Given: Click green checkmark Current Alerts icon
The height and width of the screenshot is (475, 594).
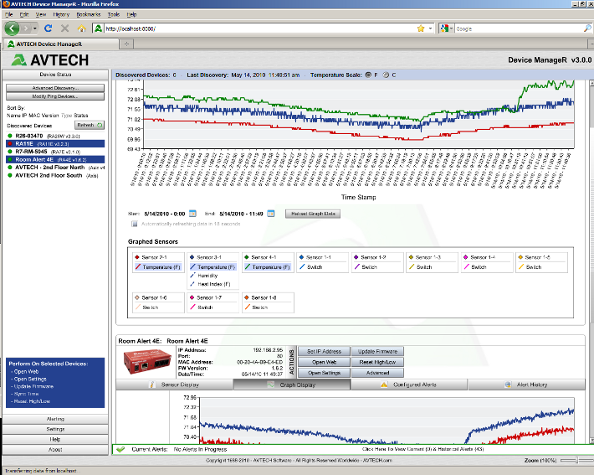Looking at the screenshot, I should point(120,449).
